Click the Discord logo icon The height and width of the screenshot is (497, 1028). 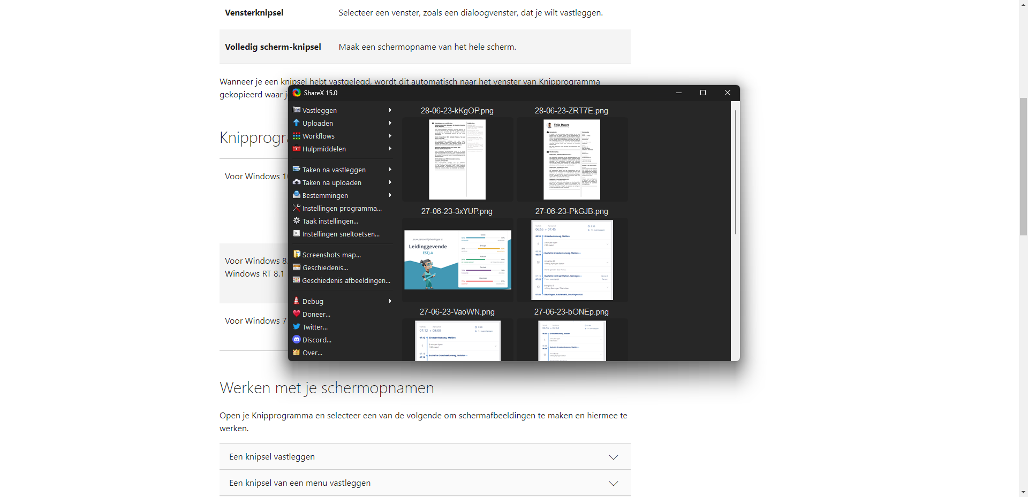(296, 340)
